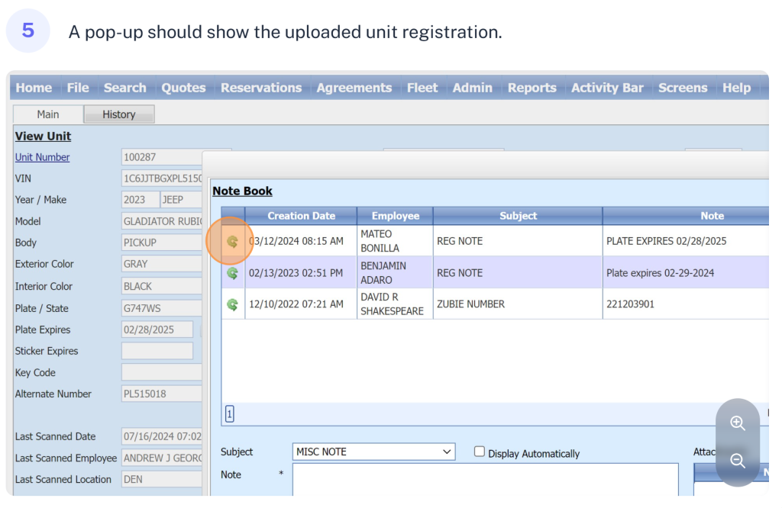Click inside the Note text area
The height and width of the screenshot is (508, 782).
click(x=485, y=479)
